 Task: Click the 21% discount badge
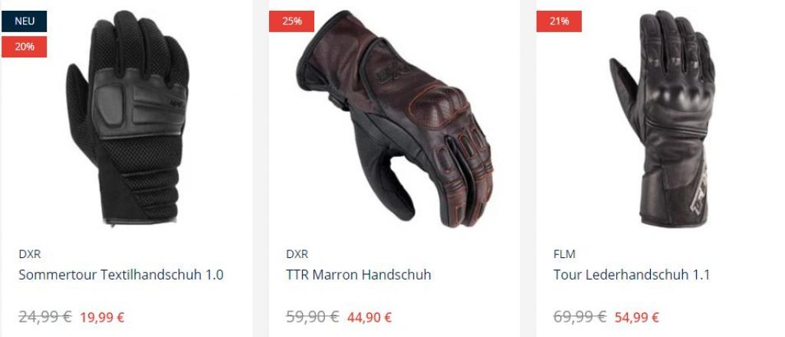(559, 21)
